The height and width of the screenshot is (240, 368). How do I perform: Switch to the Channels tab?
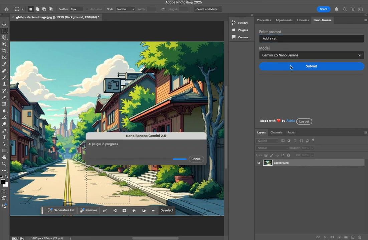point(277,132)
